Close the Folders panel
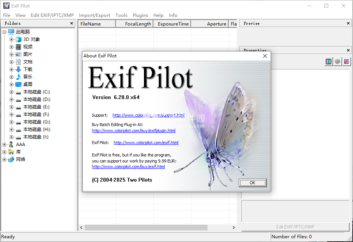The height and width of the screenshot is (242, 353). [72, 23]
